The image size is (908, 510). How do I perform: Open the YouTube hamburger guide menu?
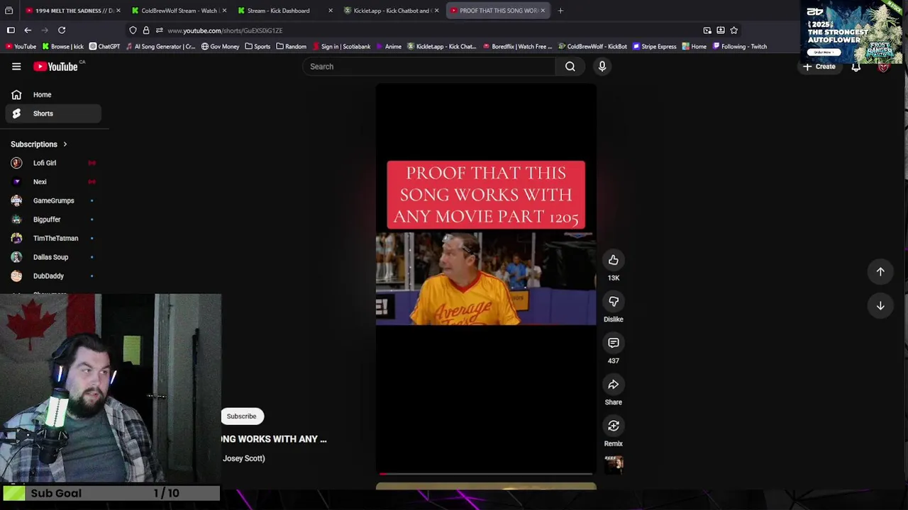point(16,67)
